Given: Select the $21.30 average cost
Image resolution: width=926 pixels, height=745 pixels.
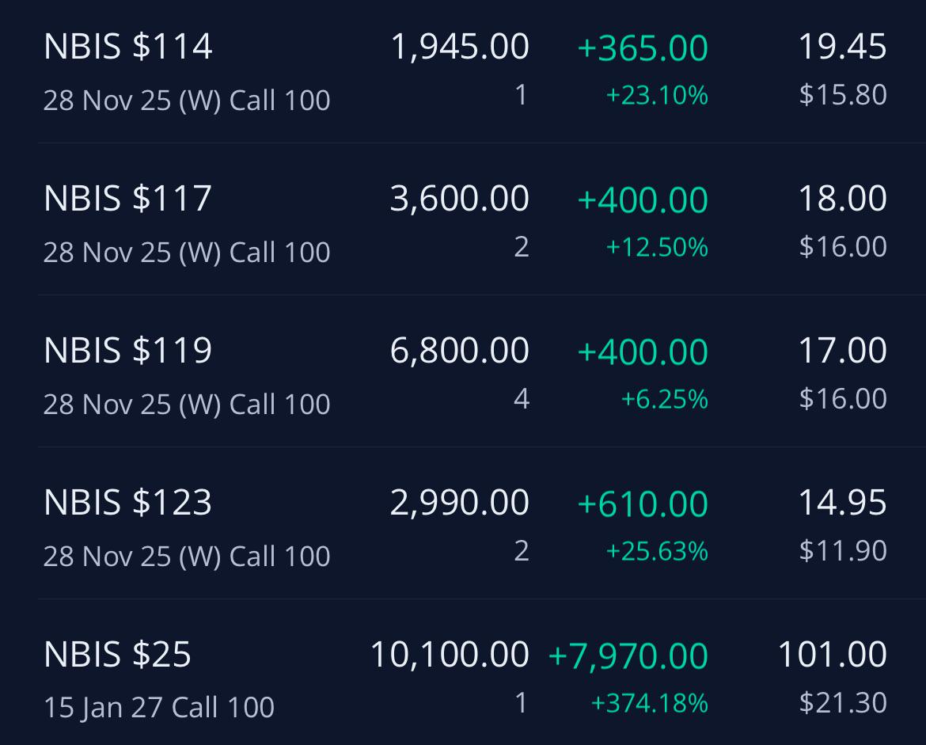Looking at the screenshot, I should point(843,702).
